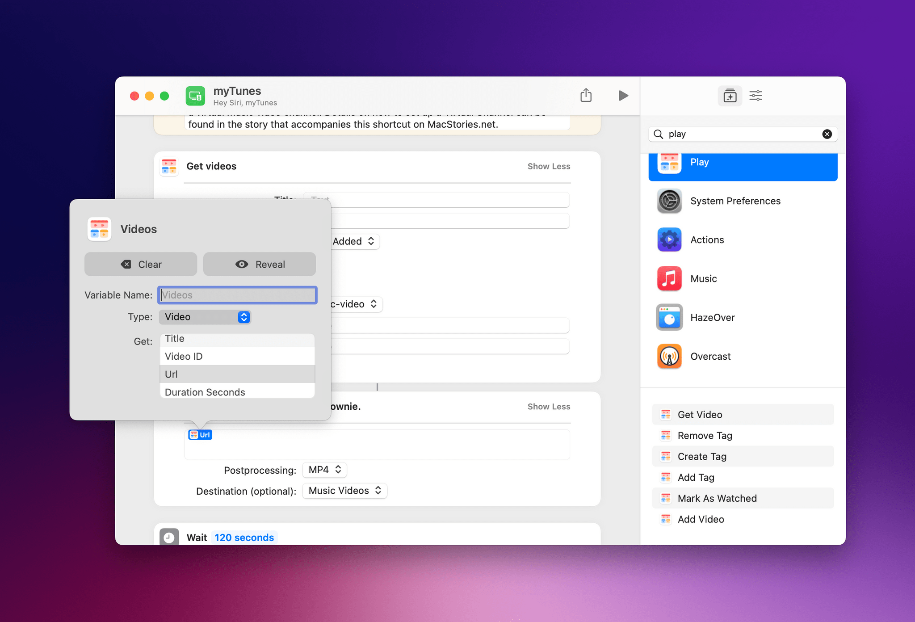Open the action library panel icon
This screenshot has height=622, width=915.
coord(730,96)
